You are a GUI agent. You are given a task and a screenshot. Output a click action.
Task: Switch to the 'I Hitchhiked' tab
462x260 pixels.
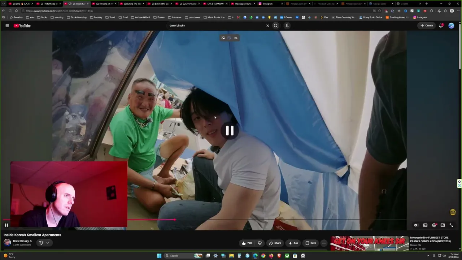point(49,4)
